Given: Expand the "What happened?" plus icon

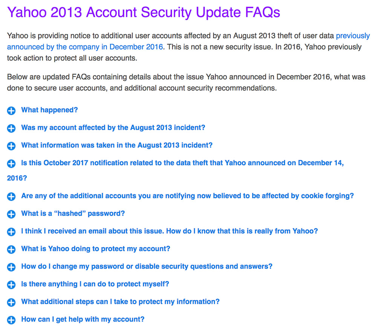Looking at the screenshot, I should point(11,111).
